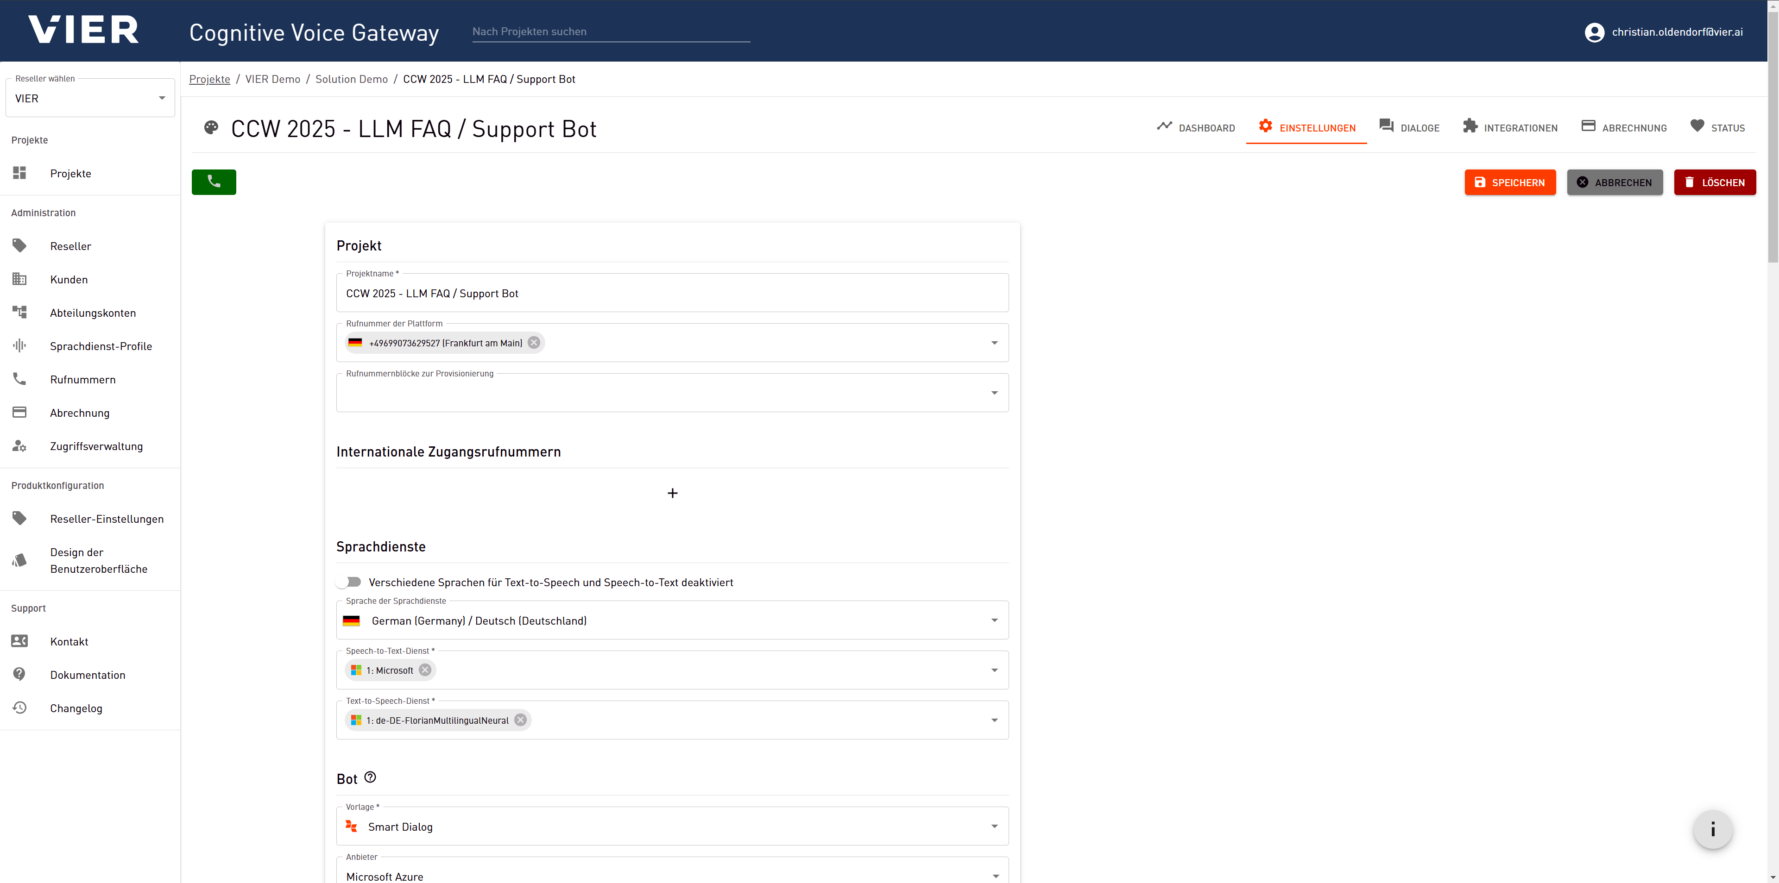Image resolution: width=1779 pixels, height=883 pixels.
Task: Open the Sprache der Sprachdienste dropdown
Action: [x=671, y=620]
